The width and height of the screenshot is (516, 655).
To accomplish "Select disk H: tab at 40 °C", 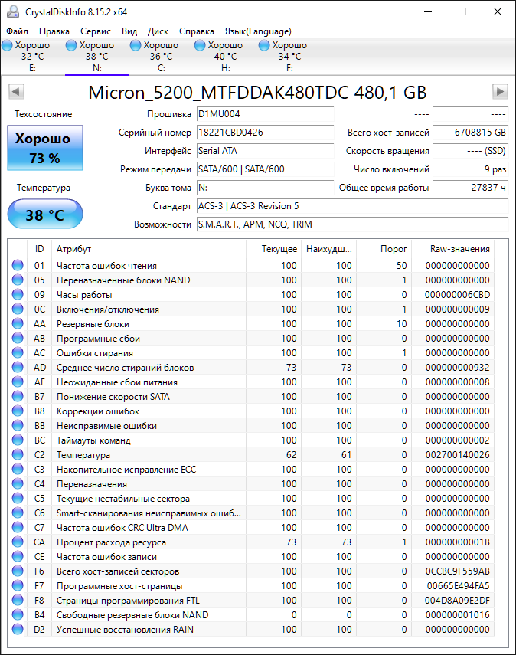I will (225, 57).
